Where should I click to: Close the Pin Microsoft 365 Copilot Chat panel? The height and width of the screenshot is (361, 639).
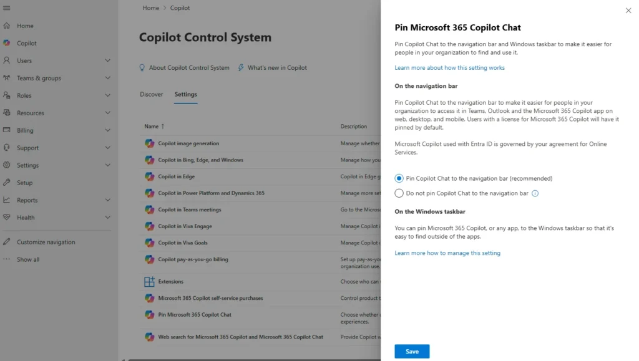click(x=628, y=11)
